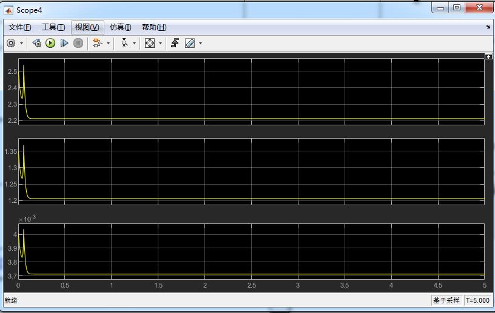Close the Scope4 window
The width and height of the screenshot is (495, 313).
coord(479,7)
